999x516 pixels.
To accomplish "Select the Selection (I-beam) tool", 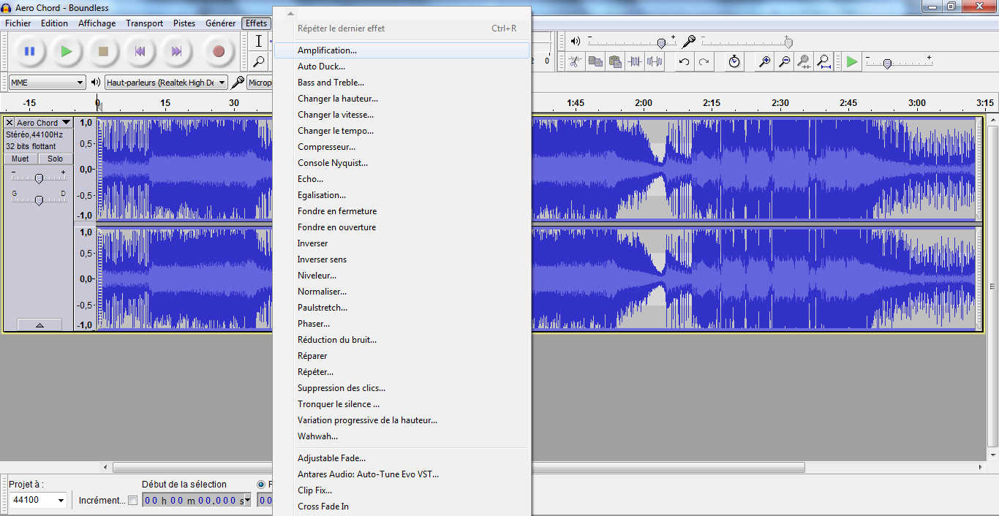I will coord(257,41).
